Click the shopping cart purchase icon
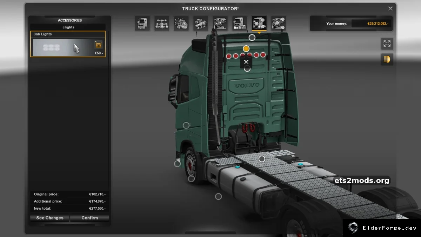The height and width of the screenshot is (237, 421). click(x=98, y=45)
